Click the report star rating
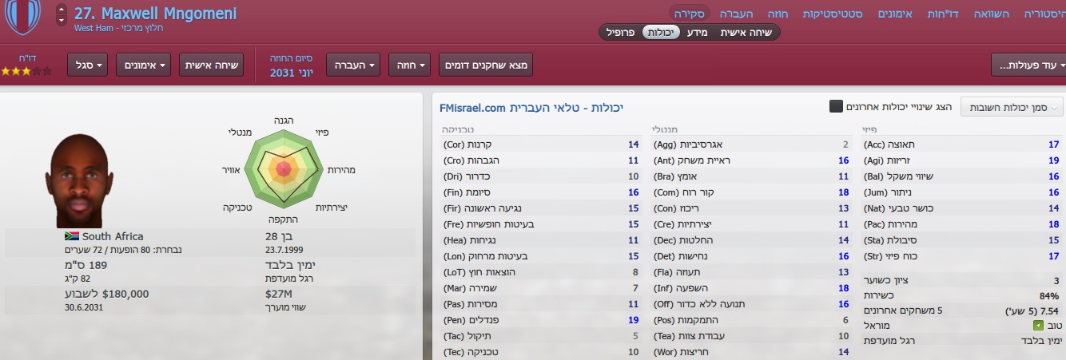The image size is (1066, 360). [x=26, y=71]
